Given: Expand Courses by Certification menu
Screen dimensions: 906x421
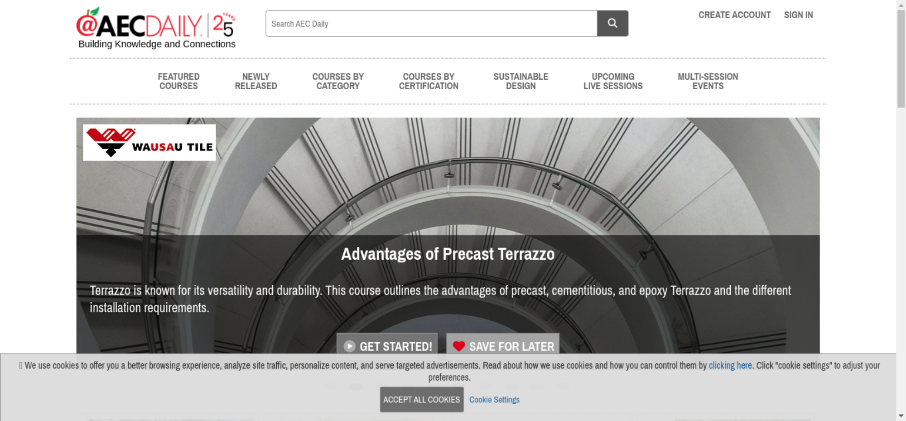Looking at the screenshot, I should coord(429,82).
